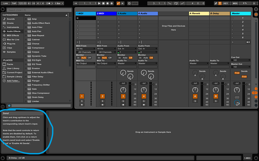259x161 pixels.
Task: Set track 3 Audio monitor to Auto
Action: [125, 58]
